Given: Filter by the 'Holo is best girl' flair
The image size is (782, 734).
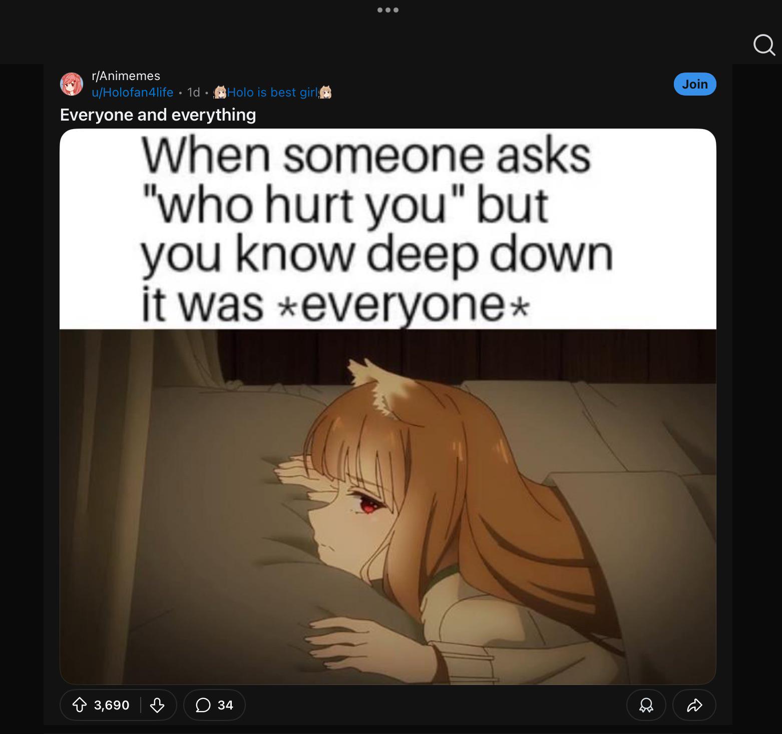Looking at the screenshot, I should tap(273, 92).
